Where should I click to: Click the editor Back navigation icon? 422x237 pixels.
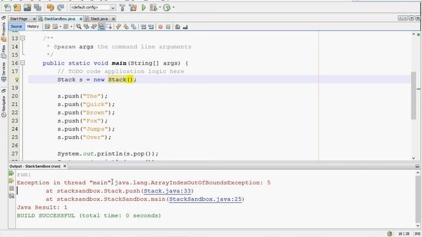click(55, 26)
